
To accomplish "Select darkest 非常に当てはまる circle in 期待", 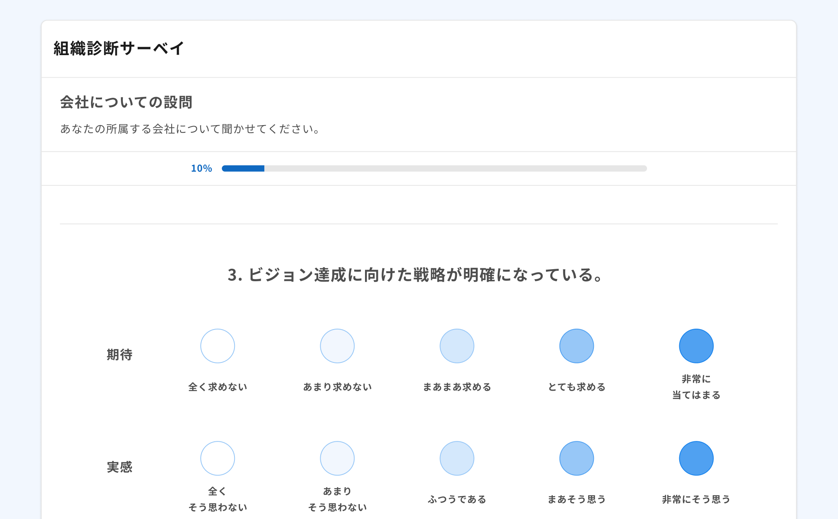I will 696,346.
